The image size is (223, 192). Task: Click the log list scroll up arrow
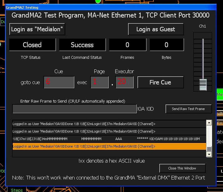[x=209, y=123]
